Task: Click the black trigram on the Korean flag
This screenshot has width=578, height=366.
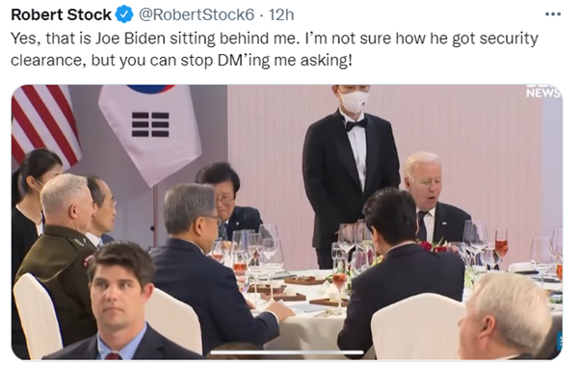Action: click(150, 124)
